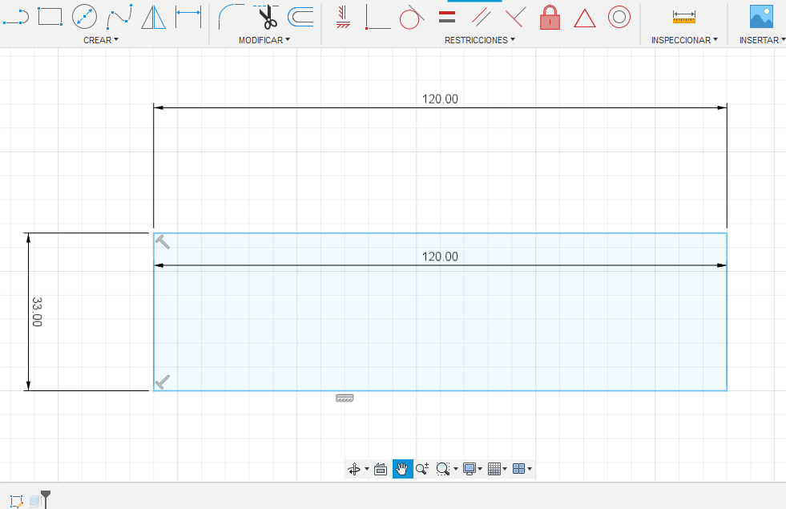Expand the Display Settings dropdown arrow

tap(480, 469)
